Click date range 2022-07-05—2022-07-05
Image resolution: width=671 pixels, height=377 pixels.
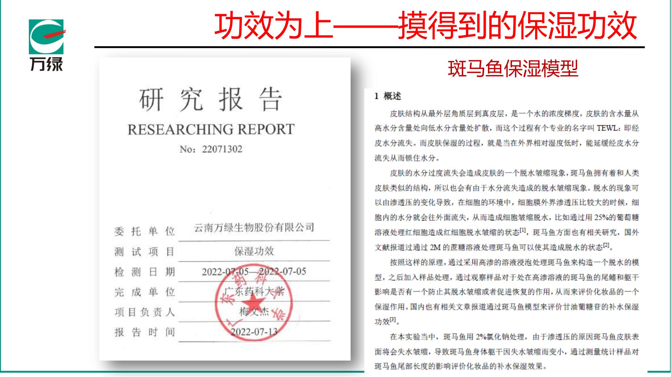pos(254,271)
